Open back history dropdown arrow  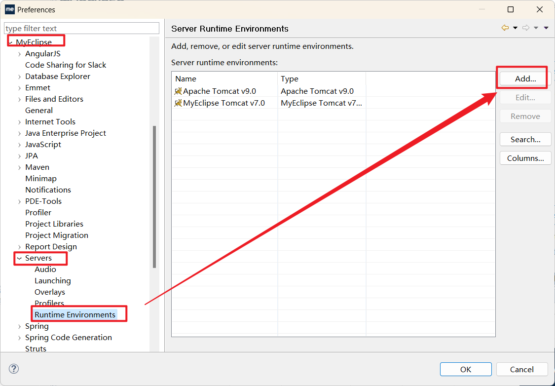pyautogui.click(x=516, y=28)
